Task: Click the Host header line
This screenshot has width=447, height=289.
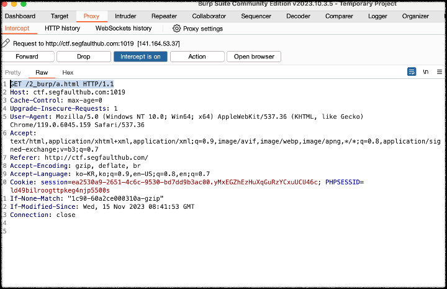Action: (x=68, y=92)
